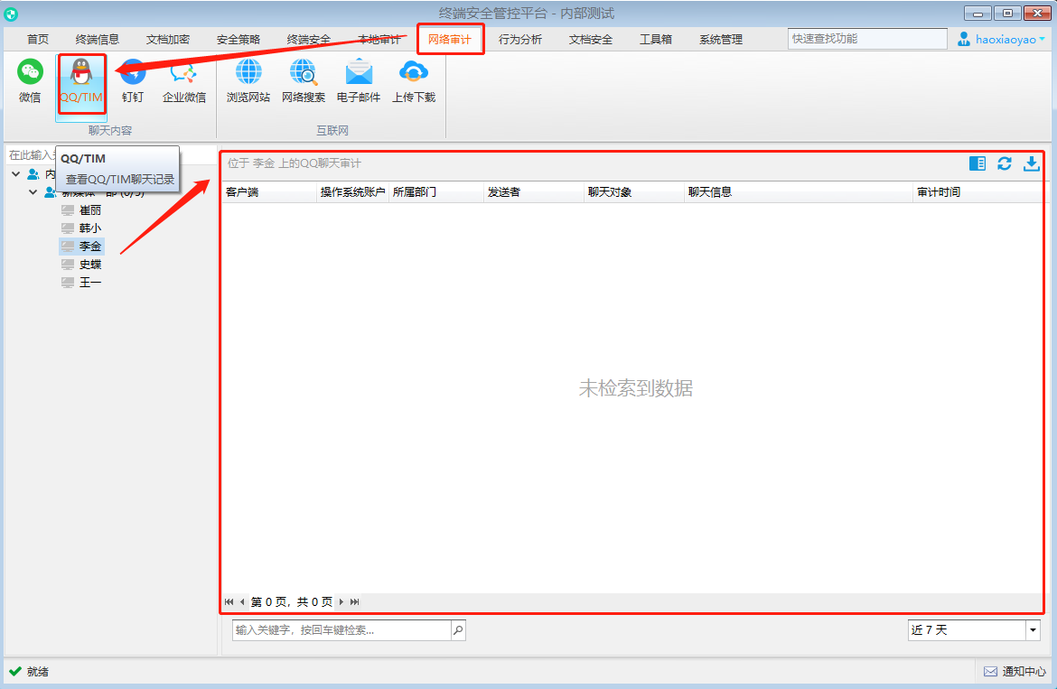1057x689 pixels.
Task: Sort by the 客户端 column header
Action: click(269, 192)
